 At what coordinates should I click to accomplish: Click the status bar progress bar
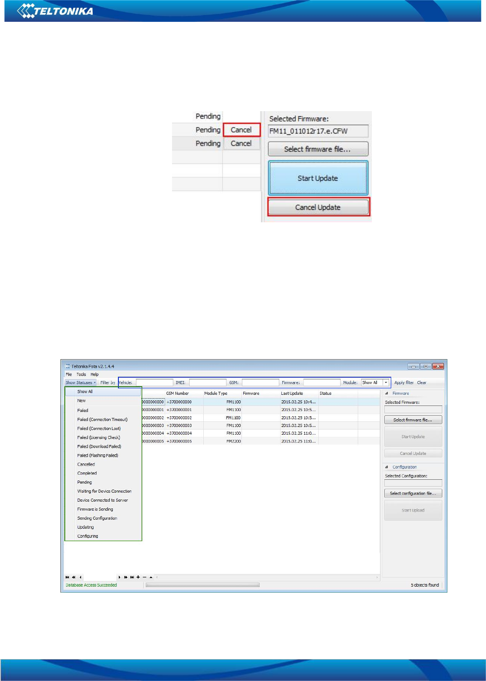pos(202,585)
